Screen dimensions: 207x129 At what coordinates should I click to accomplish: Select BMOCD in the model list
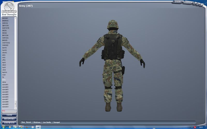(x=5, y=41)
